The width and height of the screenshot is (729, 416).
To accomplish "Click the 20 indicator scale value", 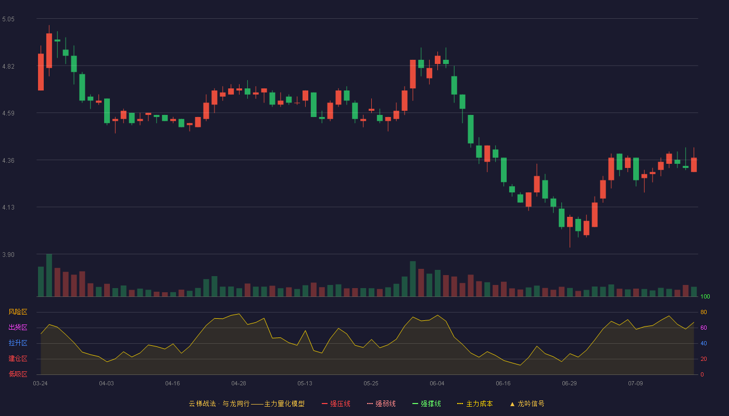I will pos(703,359).
